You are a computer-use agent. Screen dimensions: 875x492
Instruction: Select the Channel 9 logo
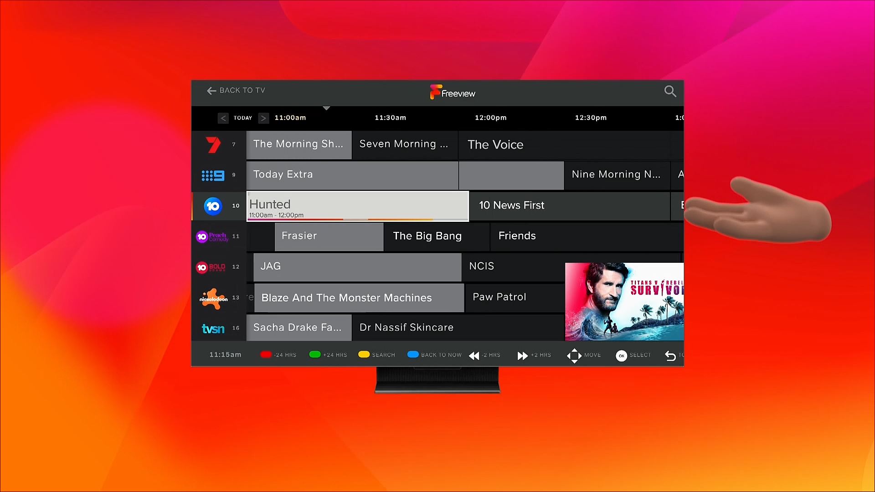pos(213,175)
